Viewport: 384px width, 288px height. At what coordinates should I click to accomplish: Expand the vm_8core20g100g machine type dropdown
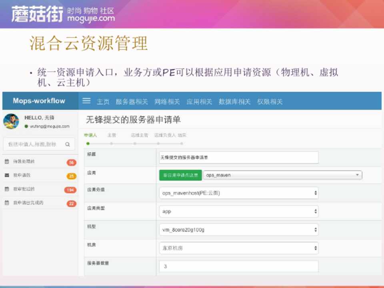238,230
